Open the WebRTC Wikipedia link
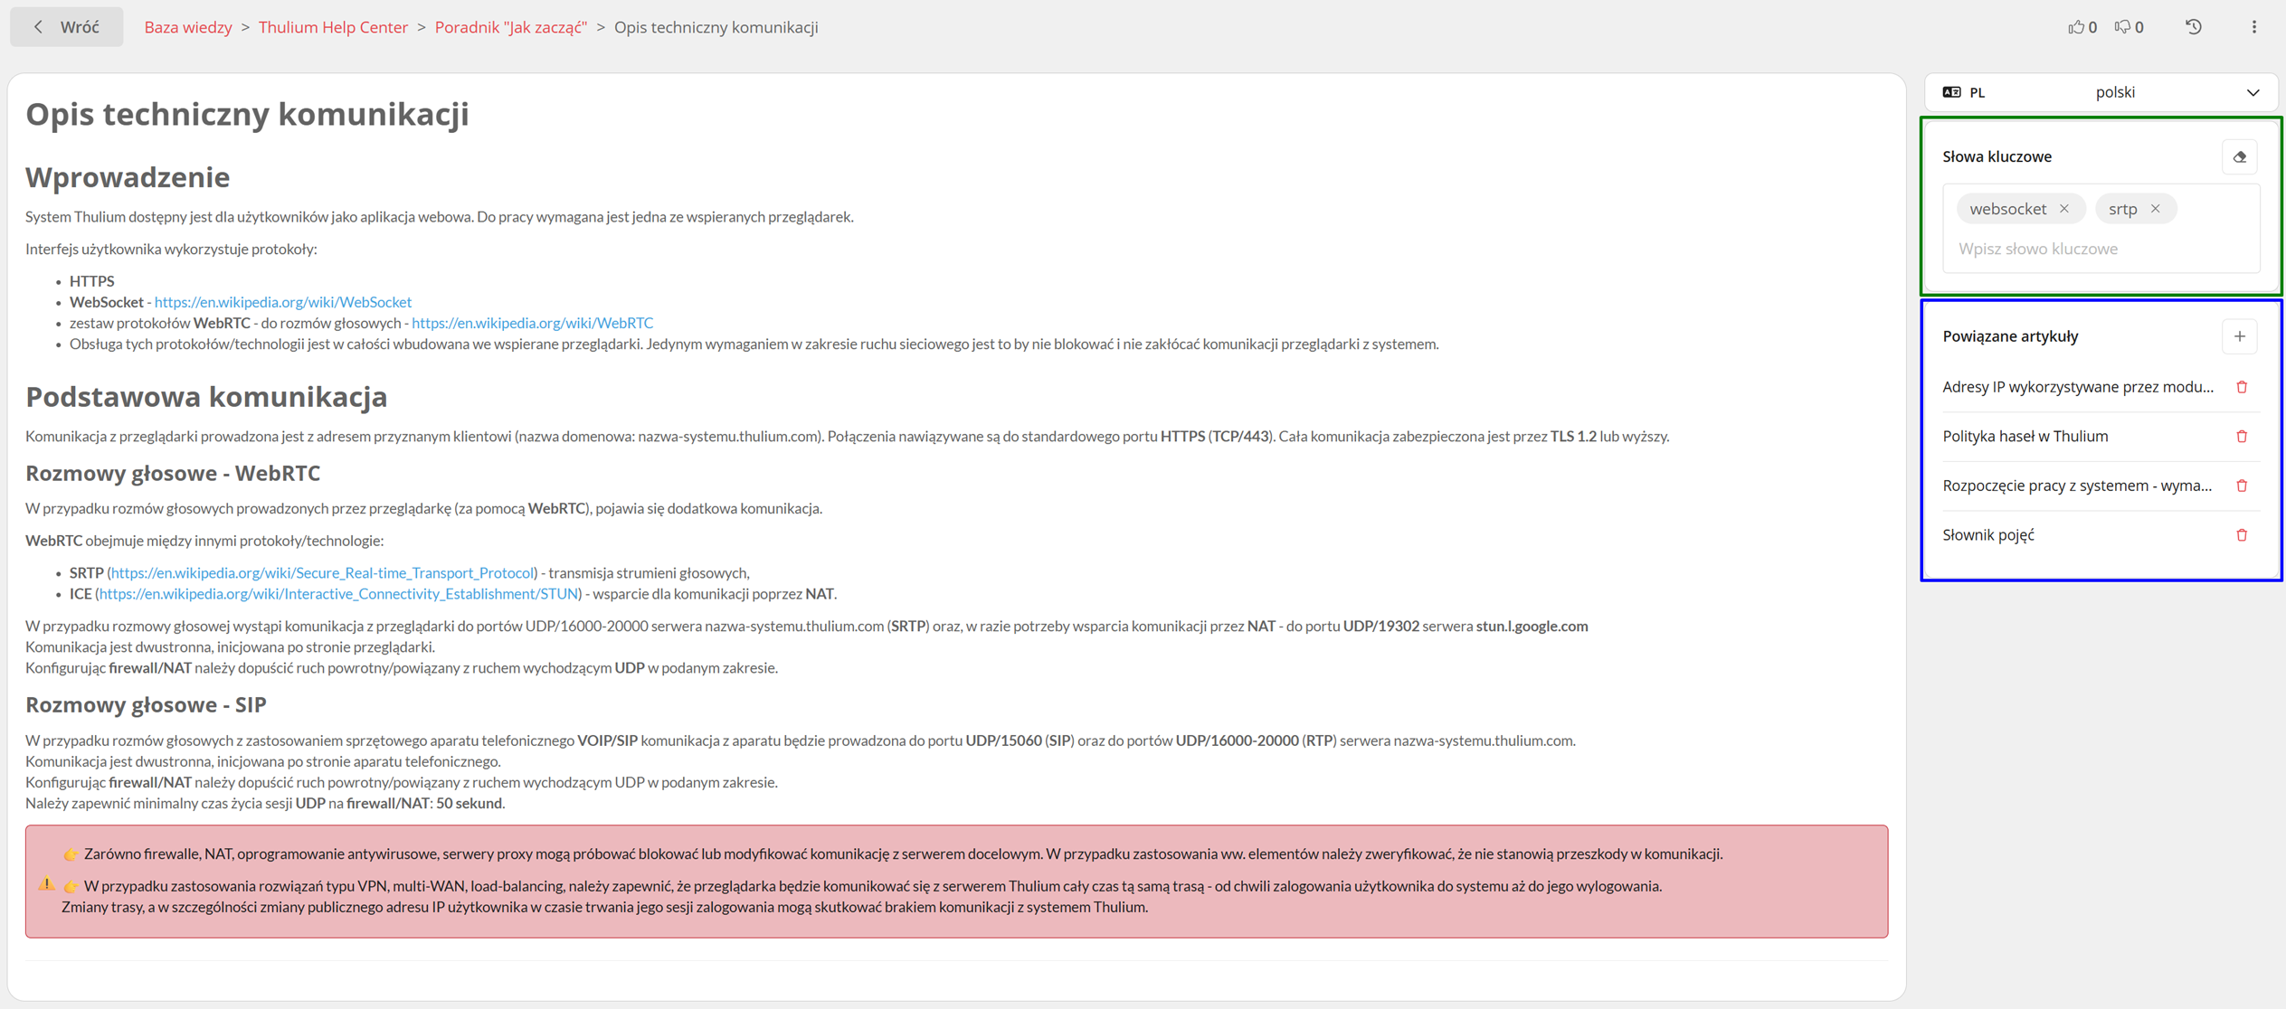The height and width of the screenshot is (1009, 2286). pos(533,323)
